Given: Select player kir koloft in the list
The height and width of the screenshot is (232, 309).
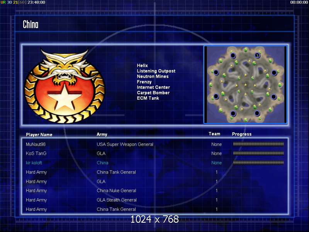Looking at the screenshot, I should tap(34, 163).
